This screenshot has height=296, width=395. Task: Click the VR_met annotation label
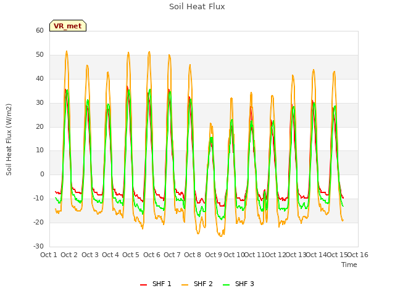(x=68, y=26)
